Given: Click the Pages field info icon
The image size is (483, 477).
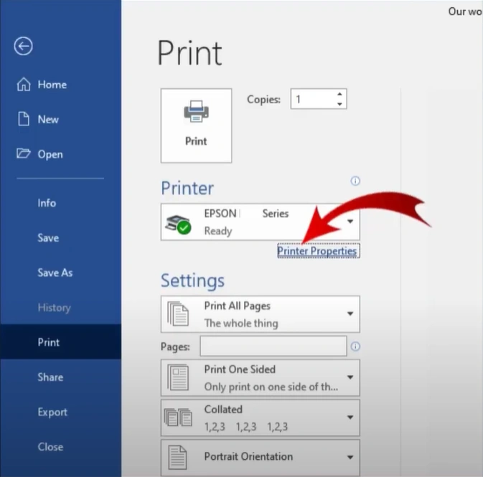Looking at the screenshot, I should coord(355,346).
